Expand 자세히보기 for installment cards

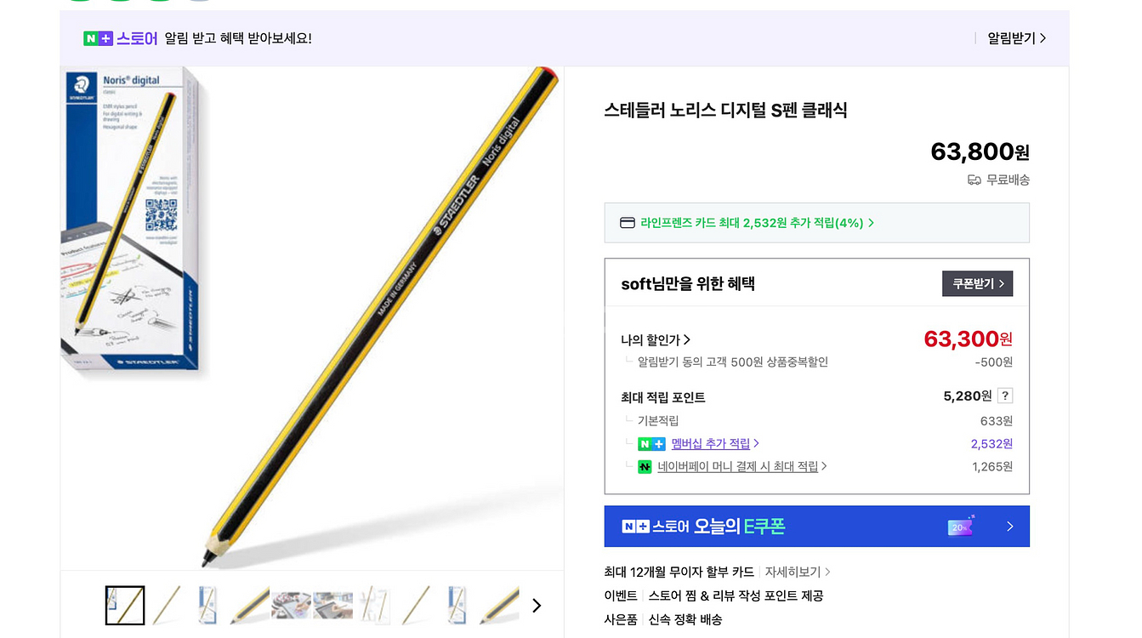pos(798,572)
